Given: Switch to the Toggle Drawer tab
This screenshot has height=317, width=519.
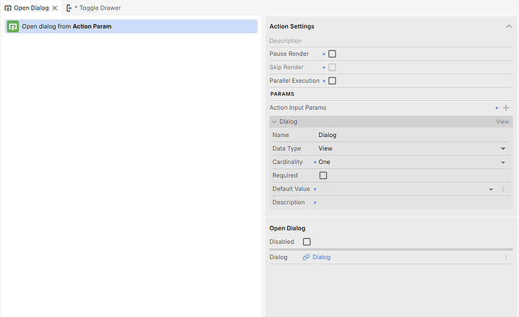Looking at the screenshot, I should coord(97,8).
